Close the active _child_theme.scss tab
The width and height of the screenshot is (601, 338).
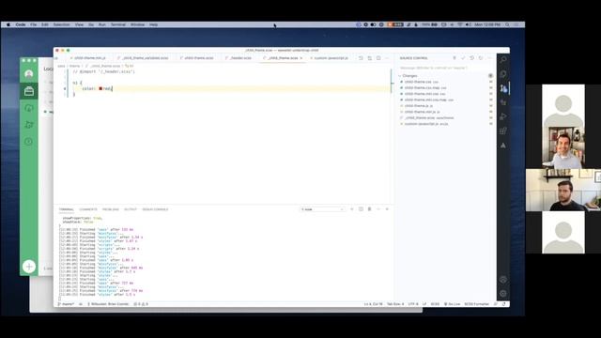point(301,58)
